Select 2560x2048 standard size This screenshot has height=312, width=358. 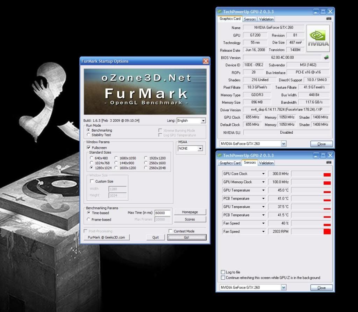point(146,168)
